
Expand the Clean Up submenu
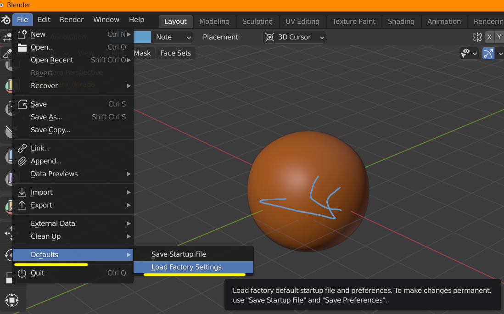point(73,236)
